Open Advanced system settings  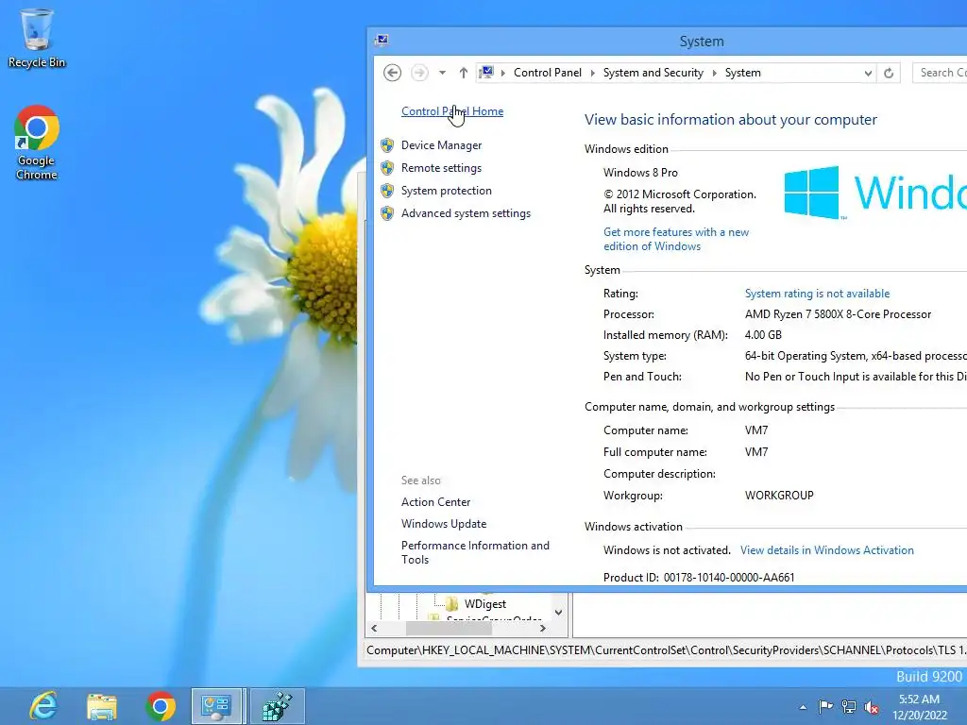click(466, 213)
